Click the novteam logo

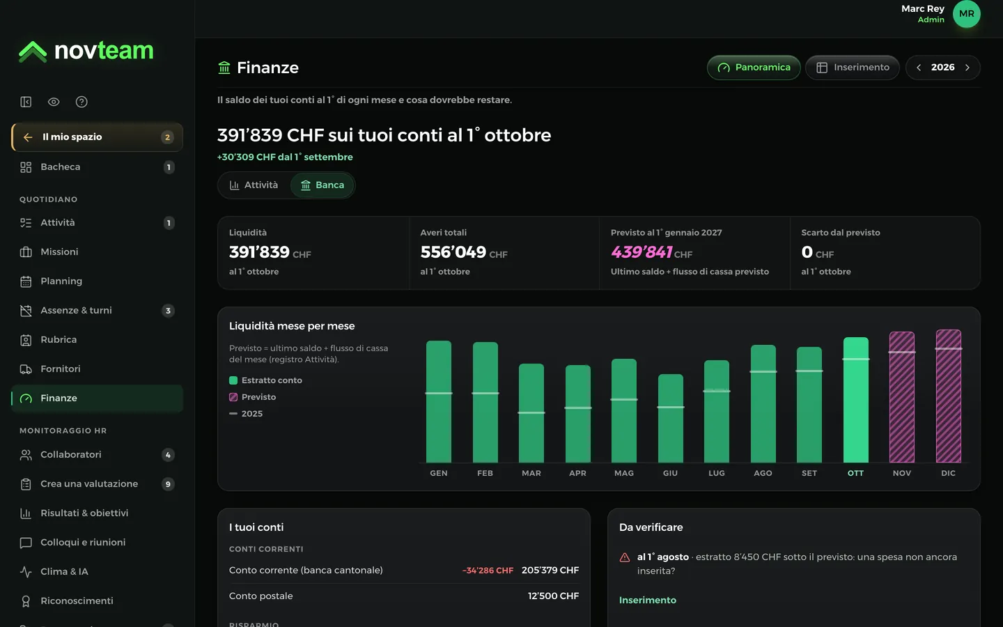pyautogui.click(x=86, y=51)
